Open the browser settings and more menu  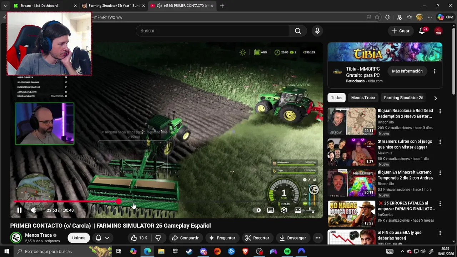(x=430, y=17)
